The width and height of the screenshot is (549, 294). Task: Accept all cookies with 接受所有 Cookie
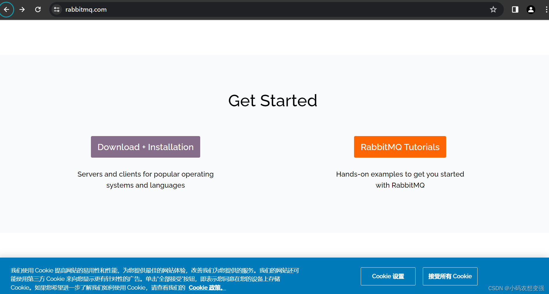click(x=450, y=276)
